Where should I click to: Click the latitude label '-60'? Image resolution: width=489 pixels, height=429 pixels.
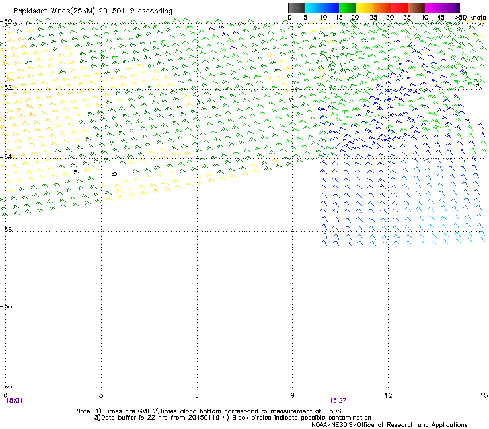[6, 387]
